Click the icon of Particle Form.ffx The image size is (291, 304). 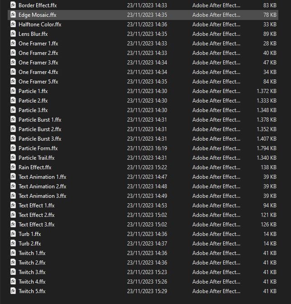[x=13, y=148]
